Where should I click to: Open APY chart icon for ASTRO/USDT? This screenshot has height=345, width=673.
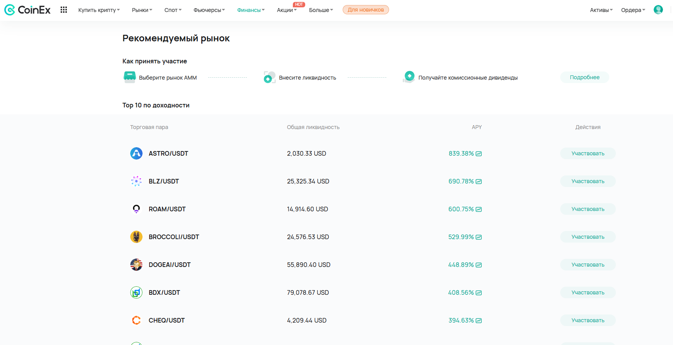tap(479, 154)
